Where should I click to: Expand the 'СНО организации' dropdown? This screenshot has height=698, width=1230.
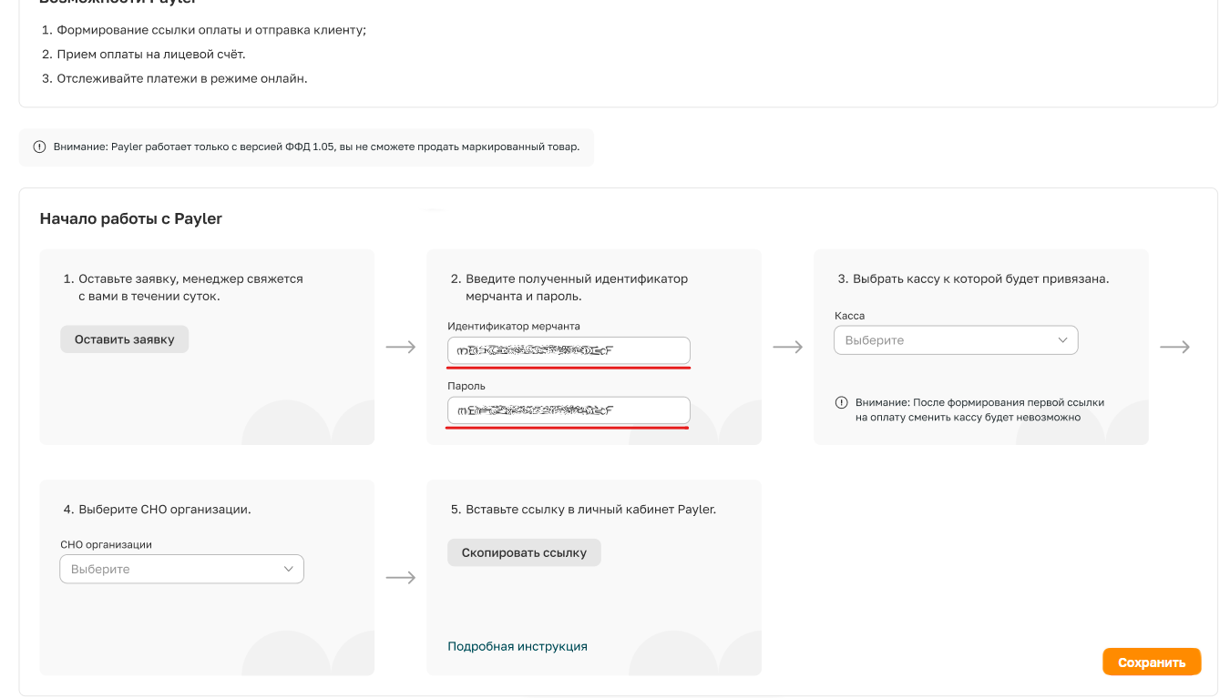click(x=181, y=569)
